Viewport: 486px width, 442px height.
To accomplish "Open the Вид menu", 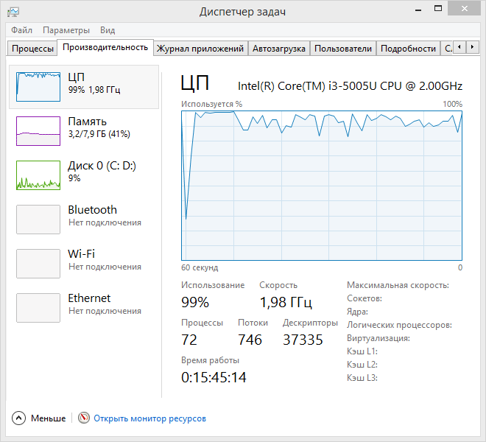I will click(108, 30).
